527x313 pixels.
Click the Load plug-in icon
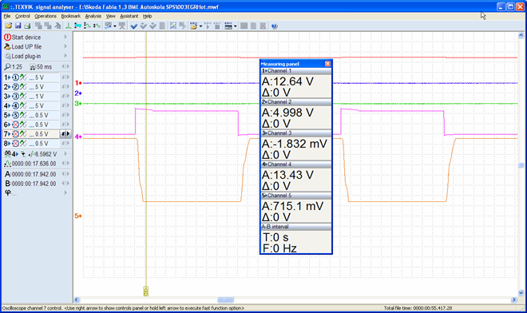click(x=8, y=56)
